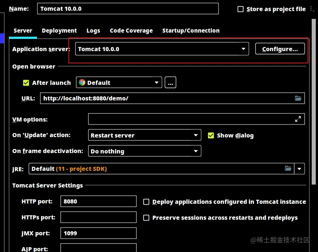Expand the VM options field editor
The width and height of the screenshot is (318, 252).
[x=298, y=119]
